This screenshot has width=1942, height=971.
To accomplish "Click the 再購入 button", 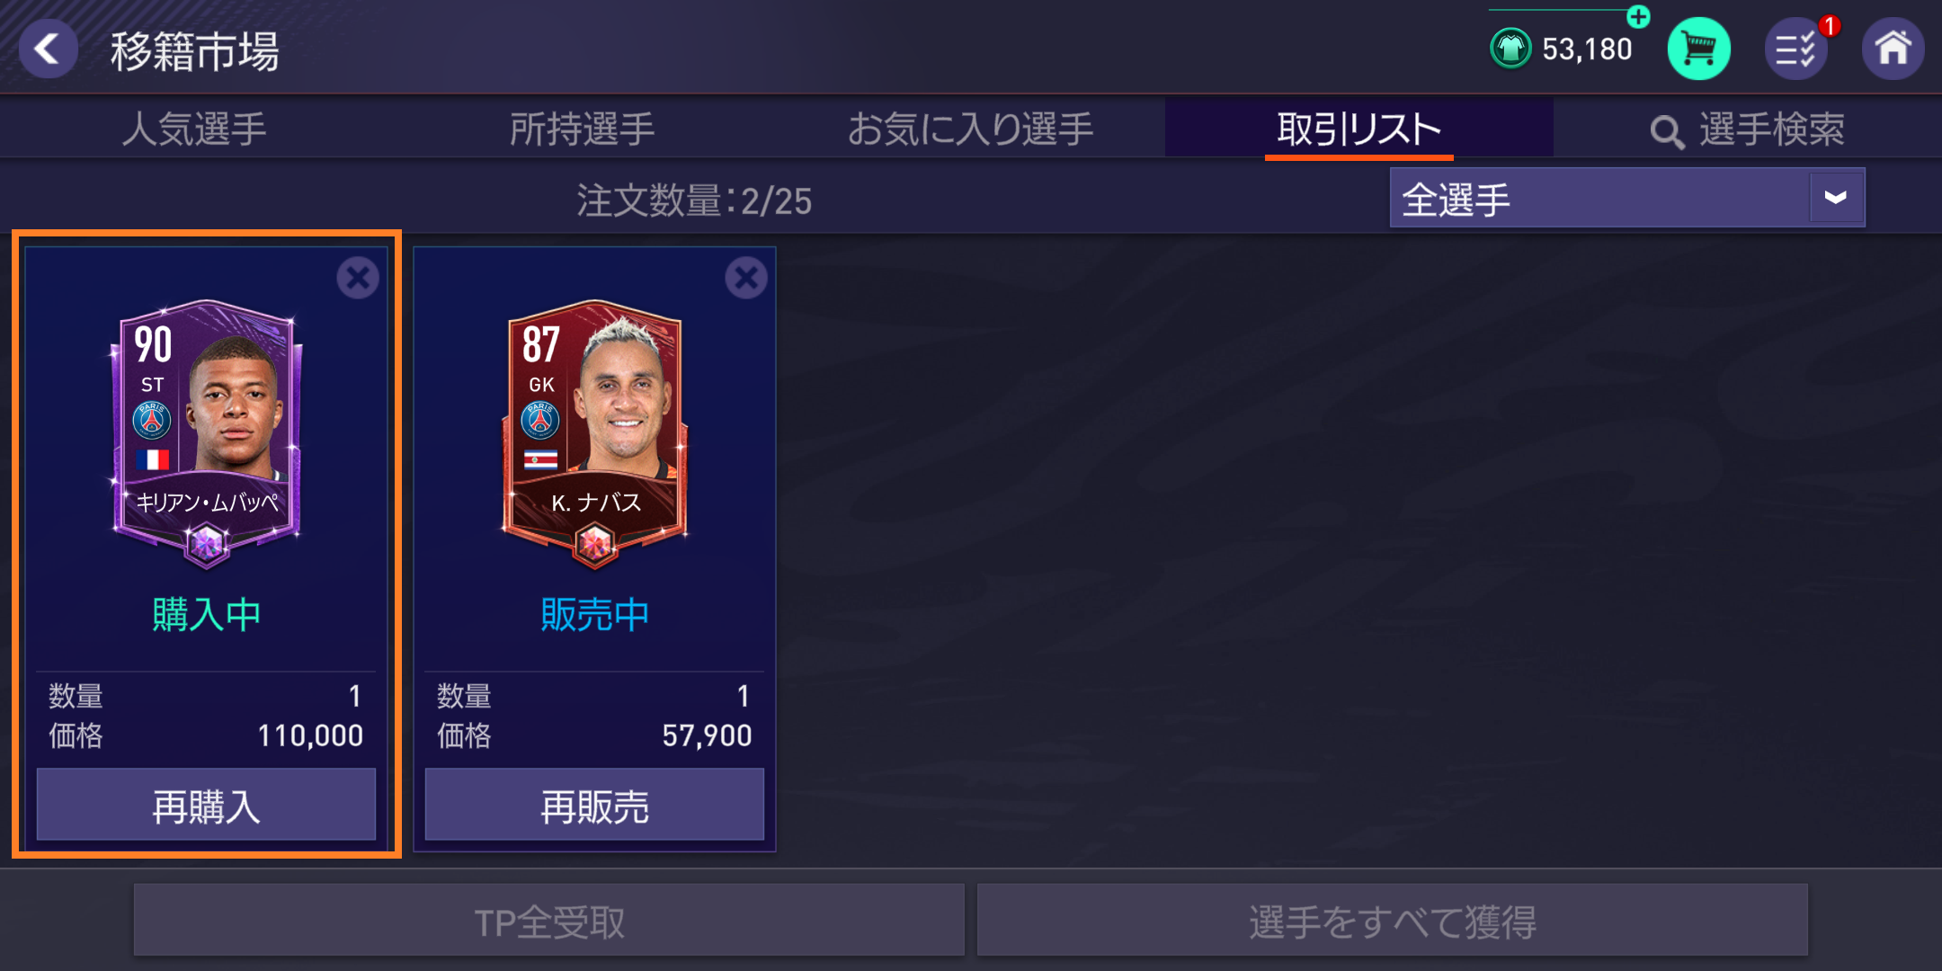I will point(206,805).
